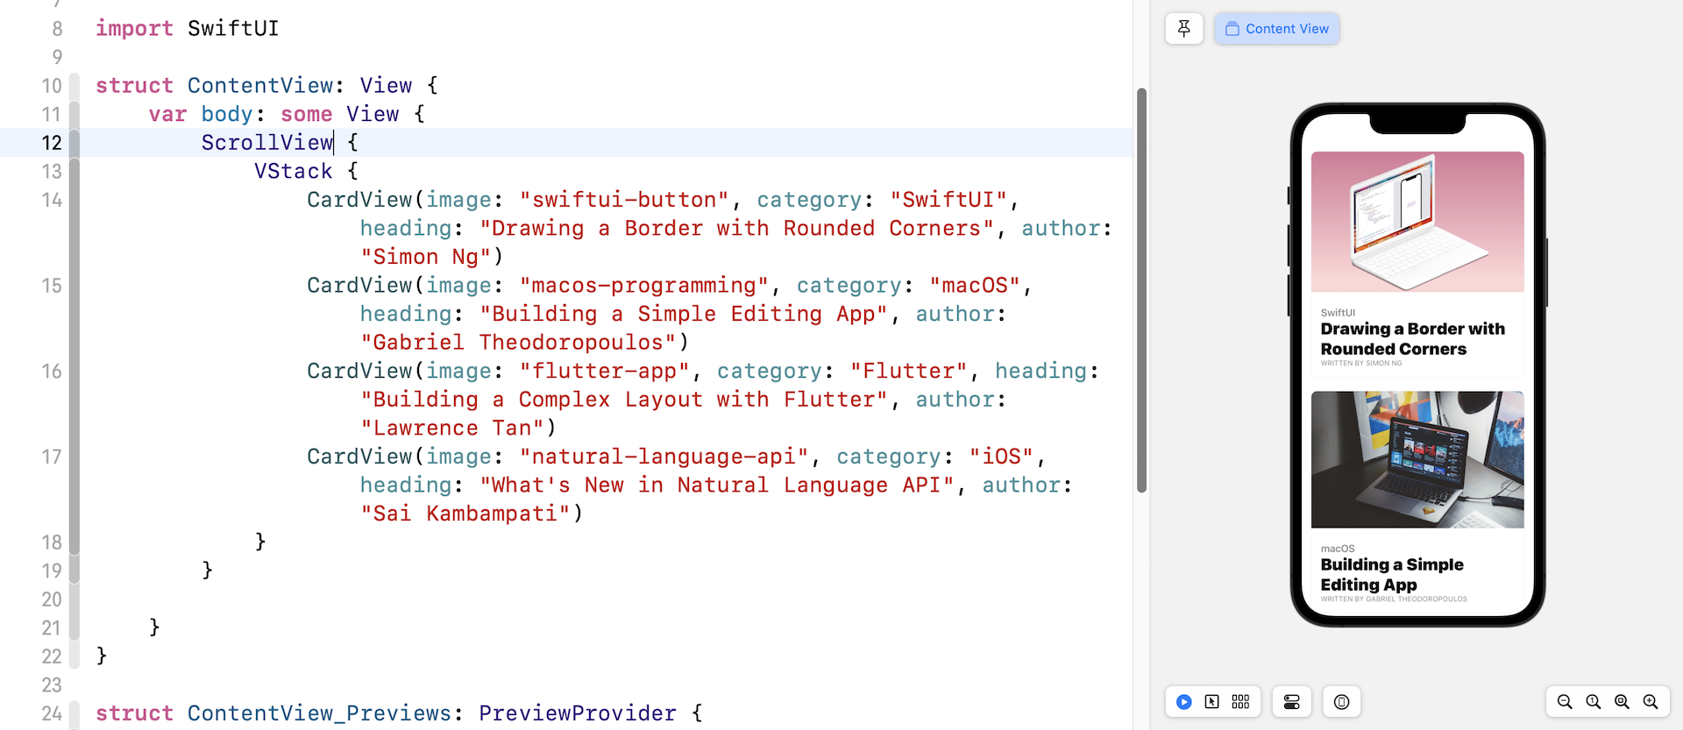Click line number 12 in the gutter
Image resolution: width=1683 pixels, height=730 pixels.
(52, 143)
